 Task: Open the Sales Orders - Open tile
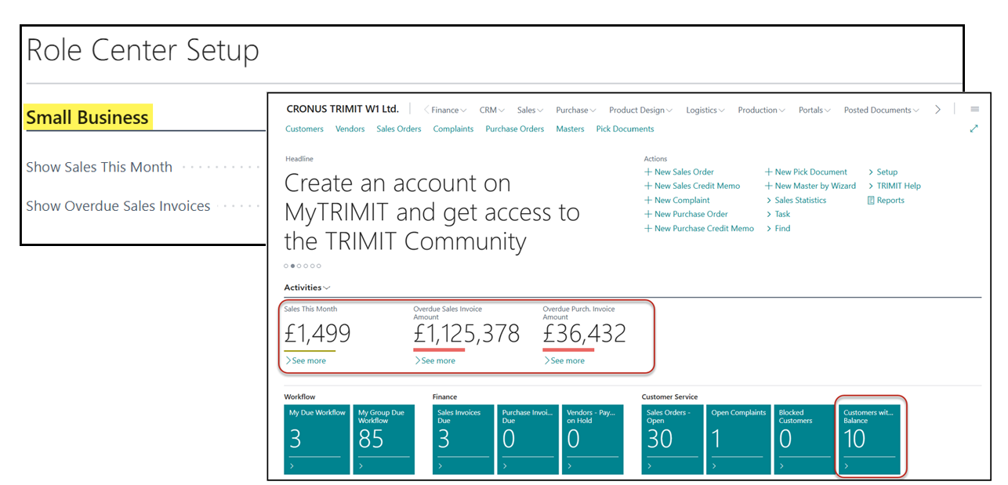point(673,439)
